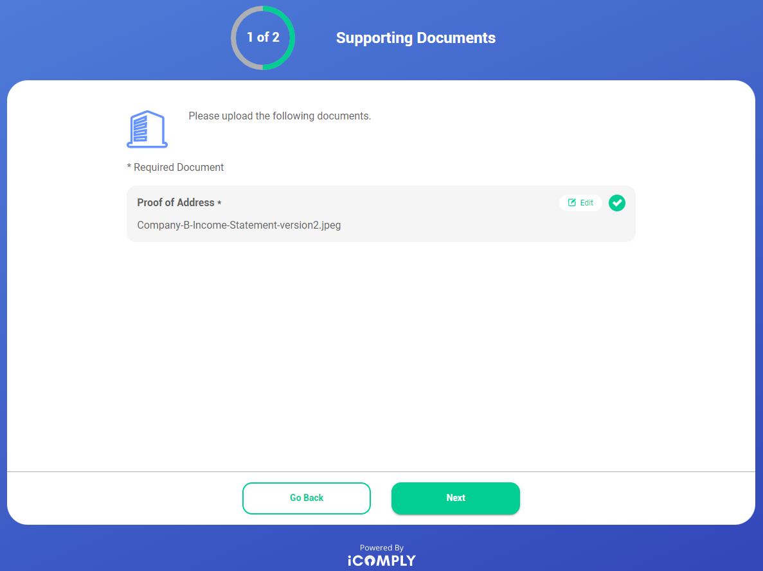The image size is (763, 571).
Task: Click the gray arc of the progress ring
Action: pos(235,38)
